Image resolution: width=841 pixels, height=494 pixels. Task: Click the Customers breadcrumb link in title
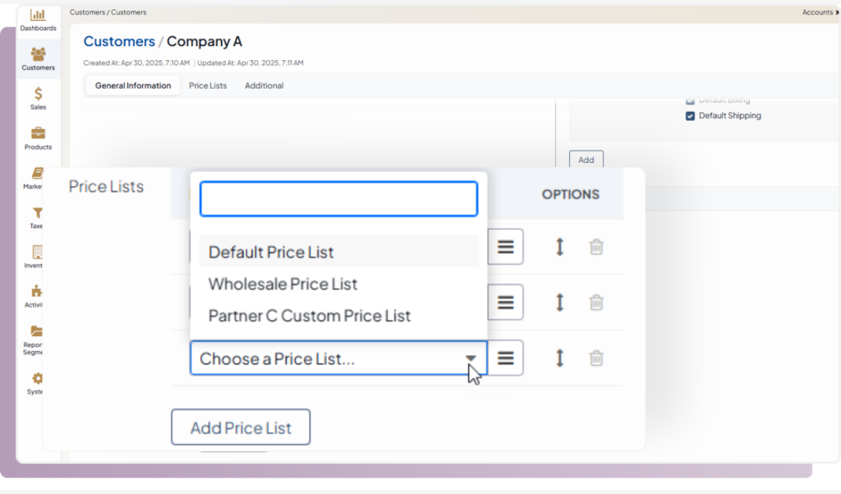pos(119,41)
